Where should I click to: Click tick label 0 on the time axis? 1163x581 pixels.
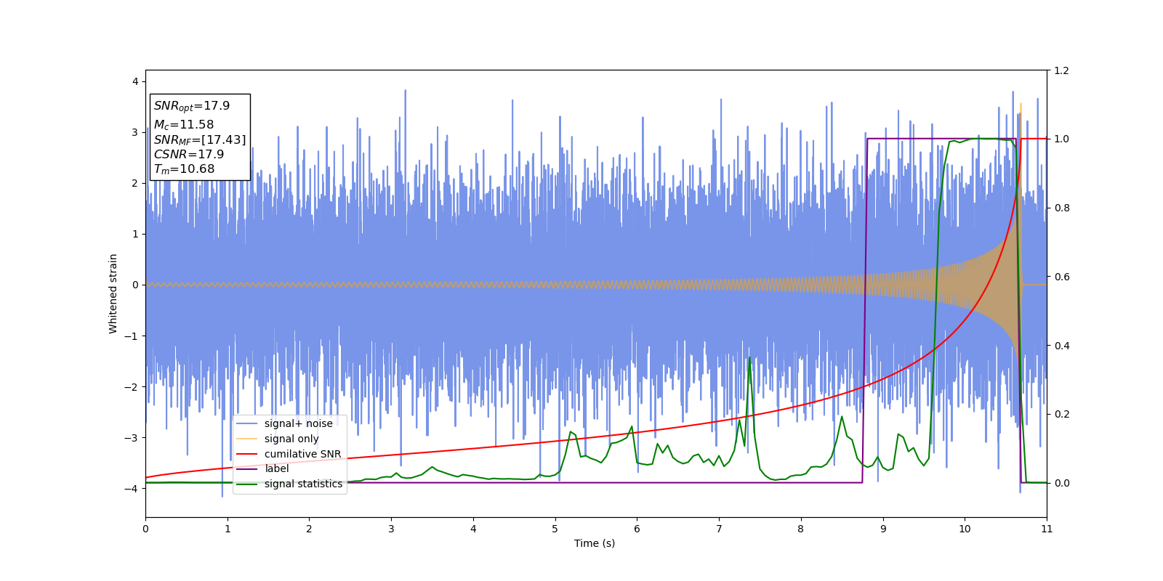pyautogui.click(x=145, y=529)
